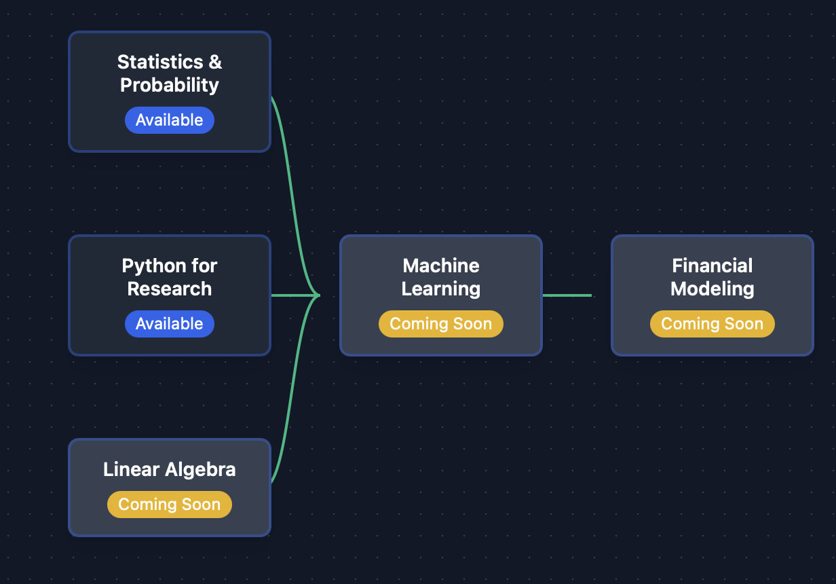The image size is (836, 584).
Task: Click the "Statistics & Probability" title text
Action: (x=169, y=73)
